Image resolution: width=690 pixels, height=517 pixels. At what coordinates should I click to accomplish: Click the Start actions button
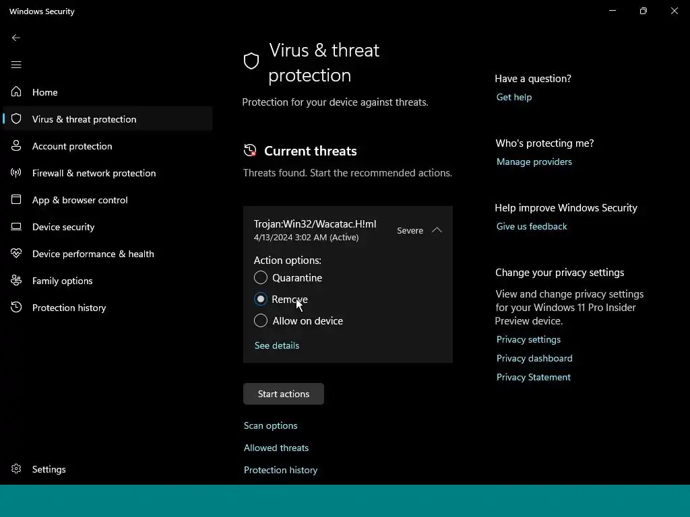[284, 394]
